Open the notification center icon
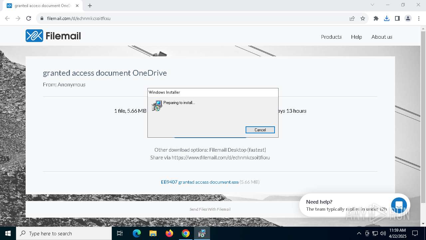426x240 pixels. click(x=415, y=233)
